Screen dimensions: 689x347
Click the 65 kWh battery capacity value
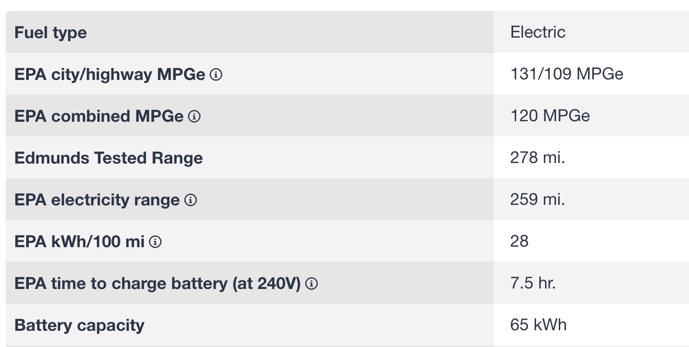coord(538,325)
